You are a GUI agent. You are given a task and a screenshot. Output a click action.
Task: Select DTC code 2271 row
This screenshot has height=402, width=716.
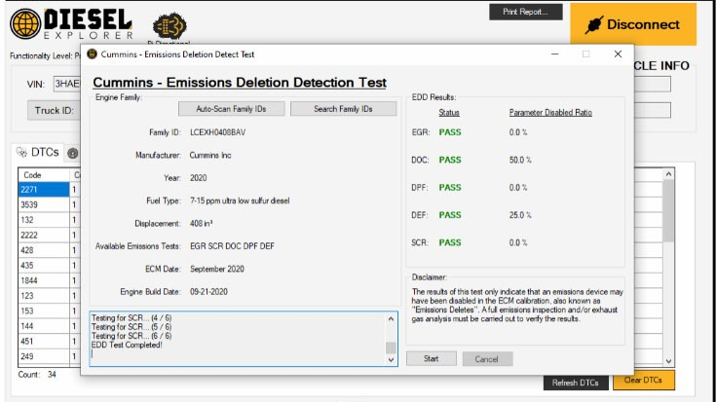[x=43, y=190]
